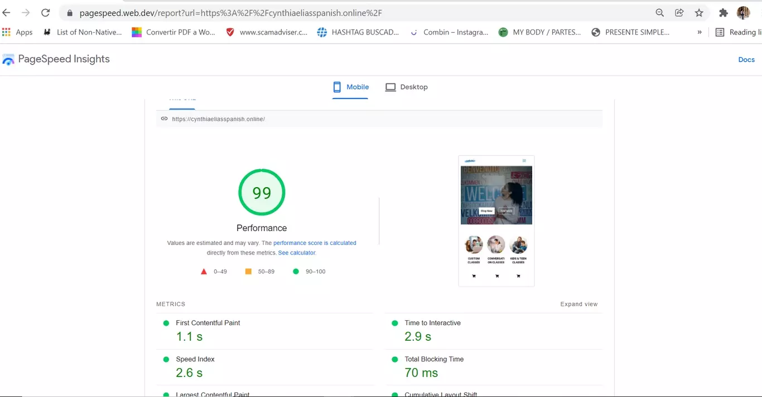Viewport: 762px width, 397px height.
Task: Click the Mobile phone icon
Action: [x=337, y=87]
